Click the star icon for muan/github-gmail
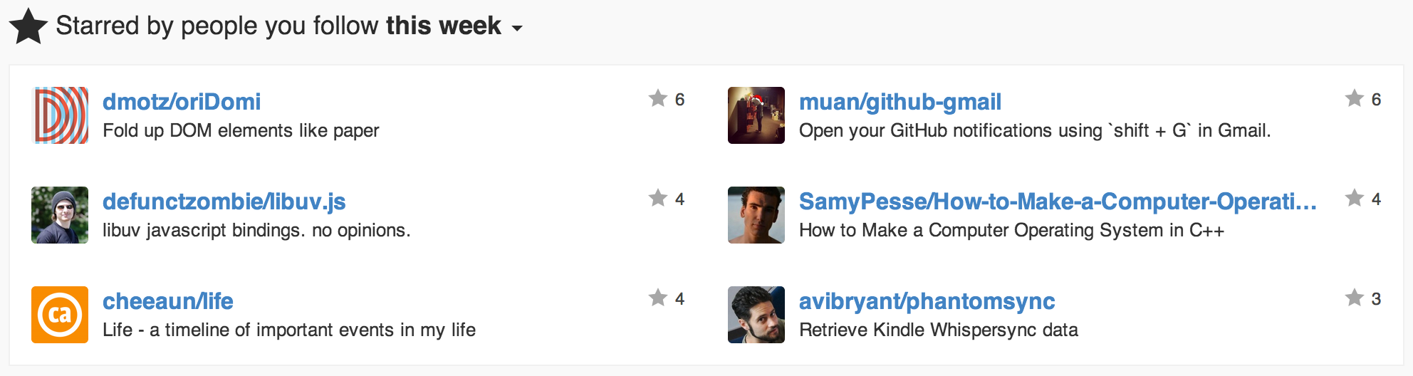This screenshot has height=376, width=1413. pyautogui.click(x=1354, y=98)
